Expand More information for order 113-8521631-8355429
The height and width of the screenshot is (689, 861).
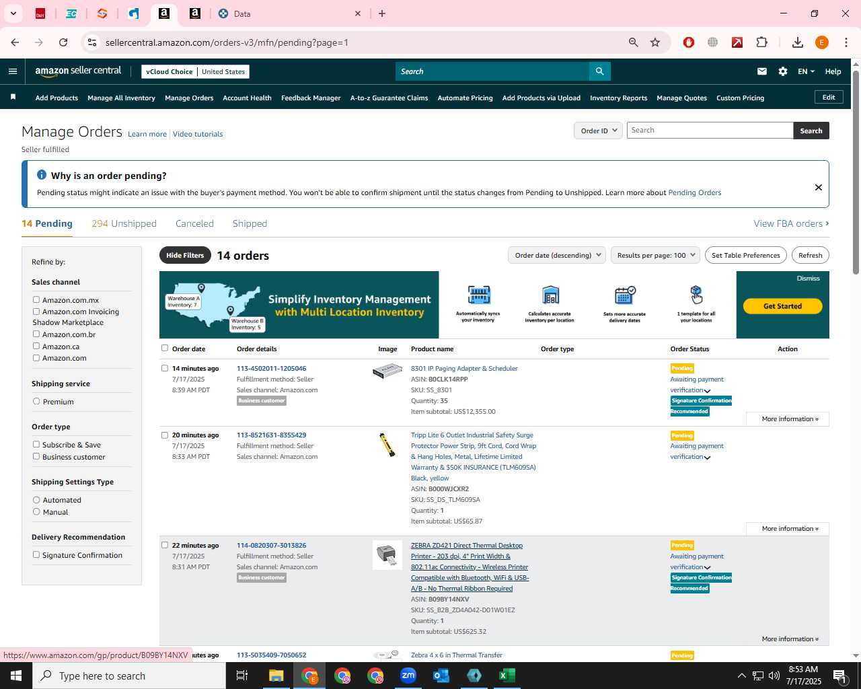point(788,529)
